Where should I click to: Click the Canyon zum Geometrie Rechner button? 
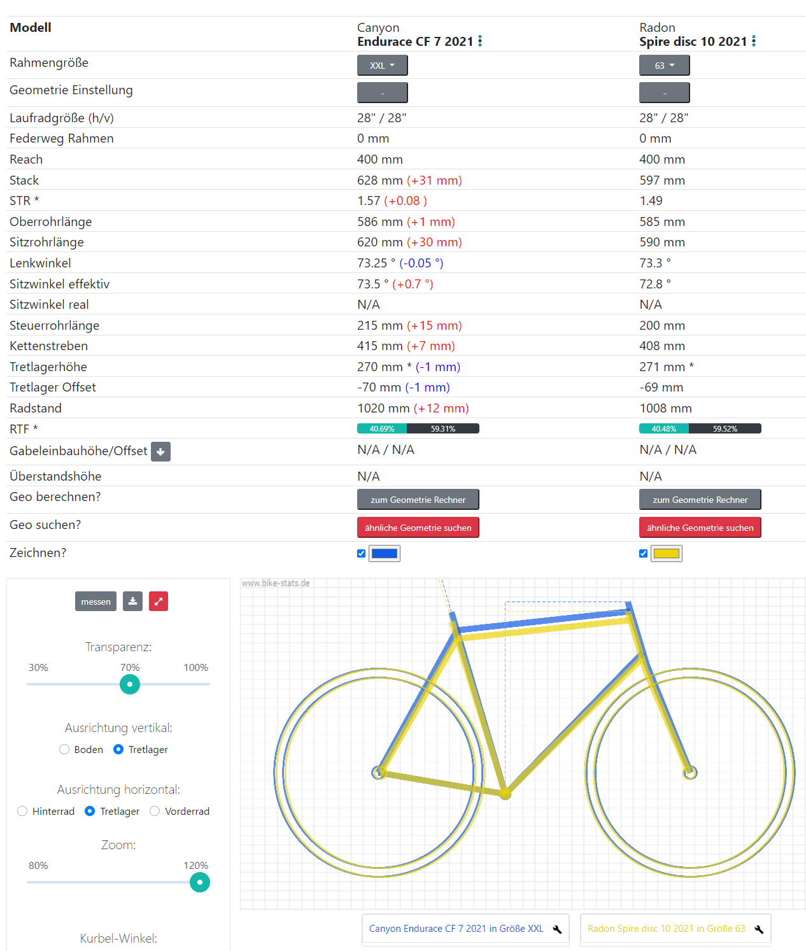[418, 500]
